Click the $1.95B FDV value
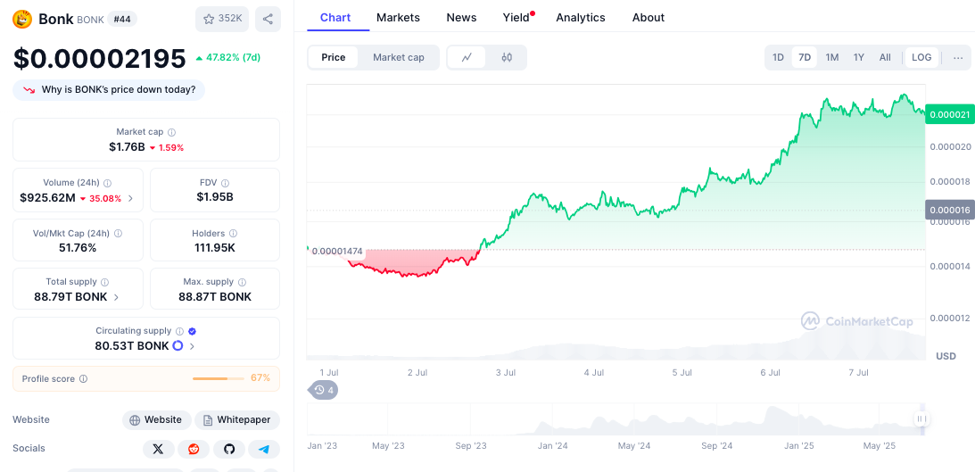Screen dimensions: 975x472 point(215,197)
